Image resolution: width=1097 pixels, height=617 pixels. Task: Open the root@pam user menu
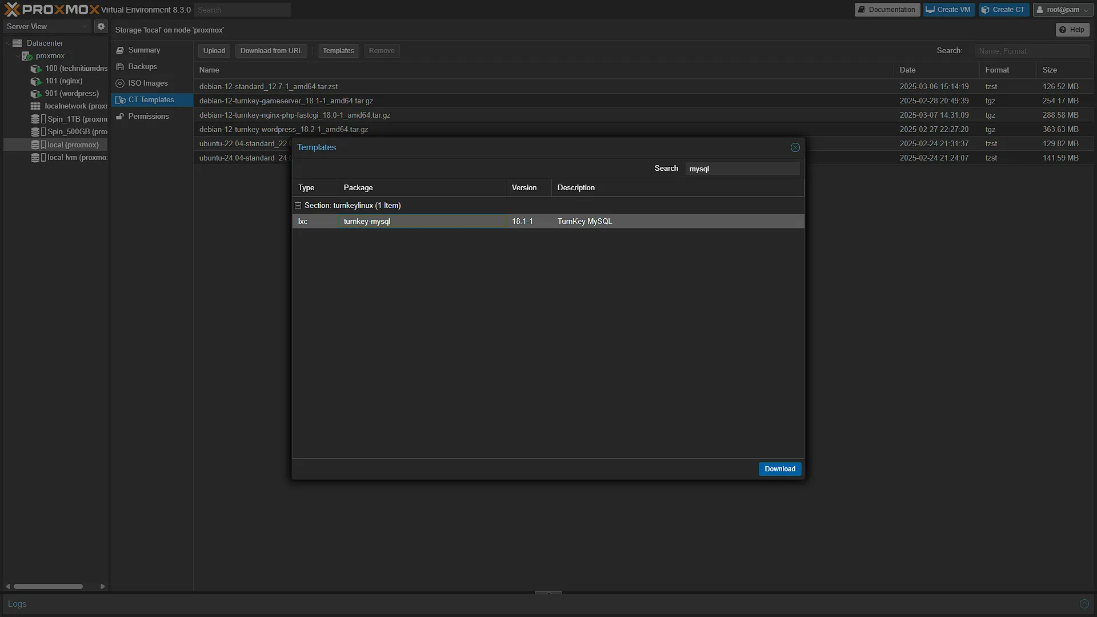pos(1062,10)
